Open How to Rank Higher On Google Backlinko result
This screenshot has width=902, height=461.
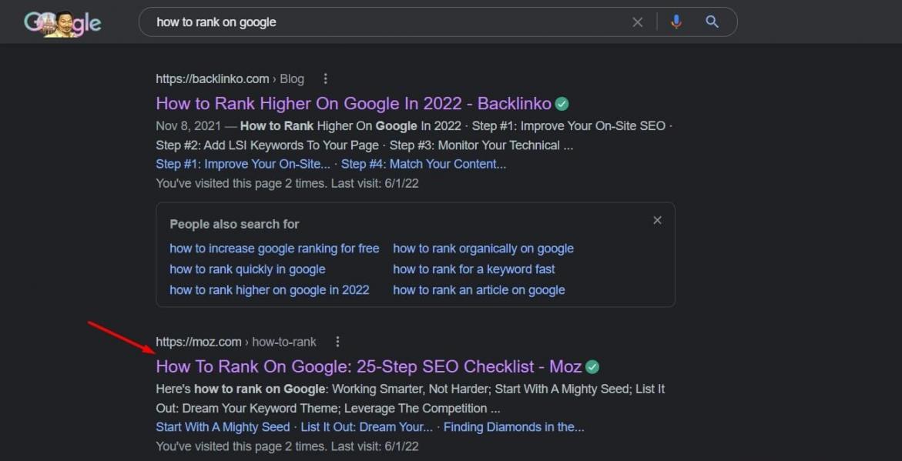353,104
